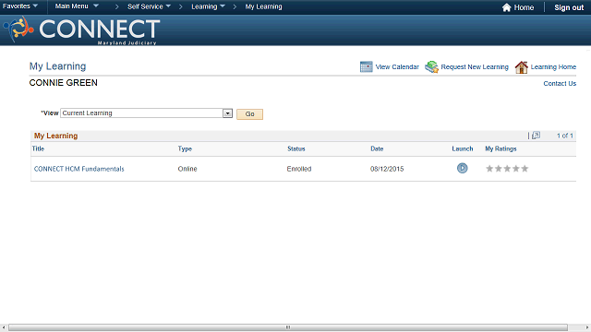The width and height of the screenshot is (591, 332).
Task: Click the horizontal scrollbar left arrow
Action: click(4, 327)
